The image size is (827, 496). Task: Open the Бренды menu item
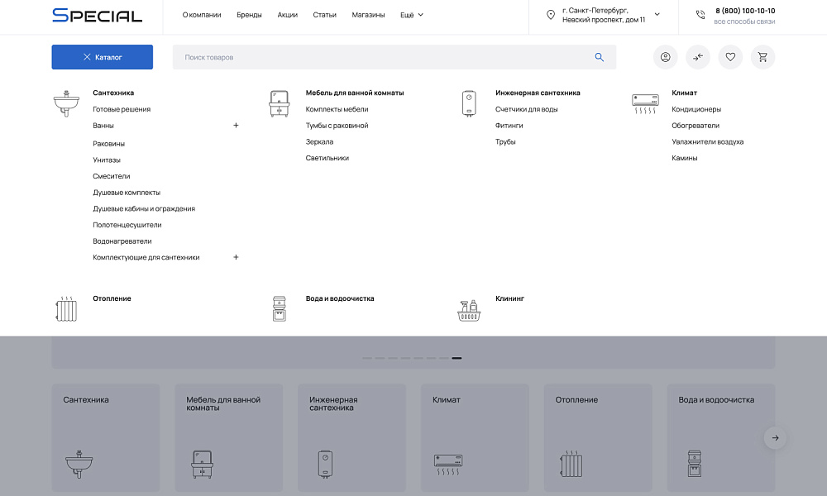pos(249,14)
